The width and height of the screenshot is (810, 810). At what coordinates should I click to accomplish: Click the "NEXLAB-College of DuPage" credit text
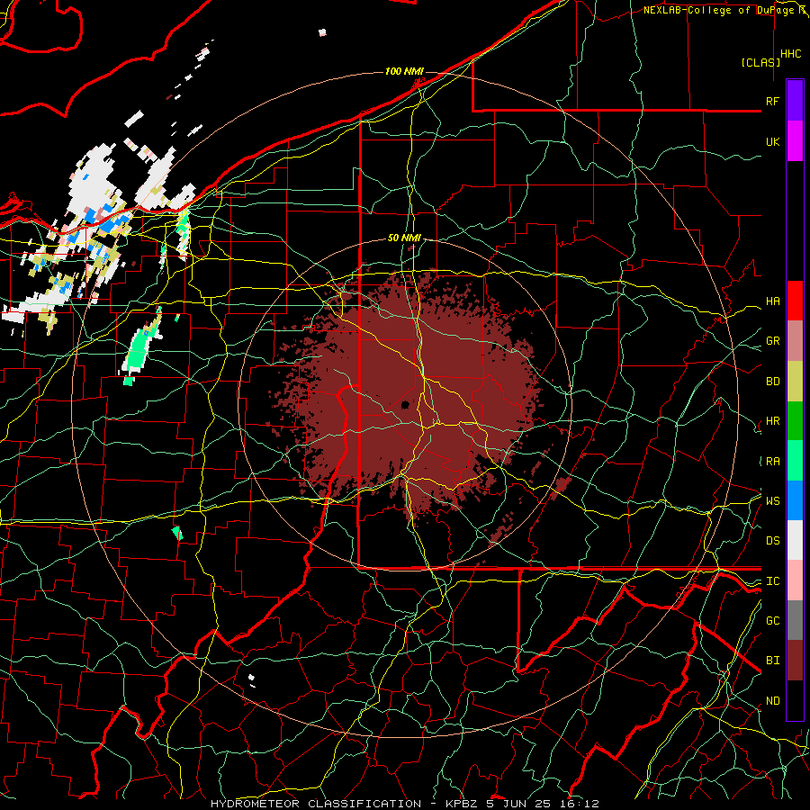[717, 10]
